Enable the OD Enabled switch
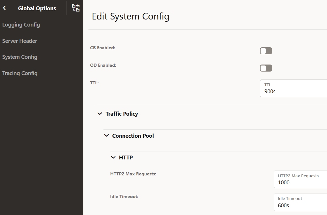 266,68
